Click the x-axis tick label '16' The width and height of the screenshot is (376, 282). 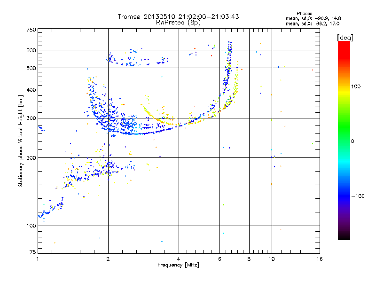(x=320, y=259)
